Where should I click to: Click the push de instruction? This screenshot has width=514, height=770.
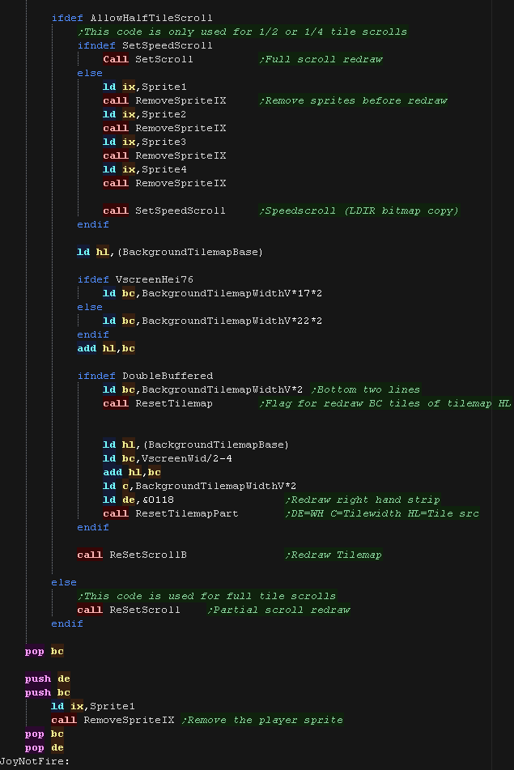point(38,679)
